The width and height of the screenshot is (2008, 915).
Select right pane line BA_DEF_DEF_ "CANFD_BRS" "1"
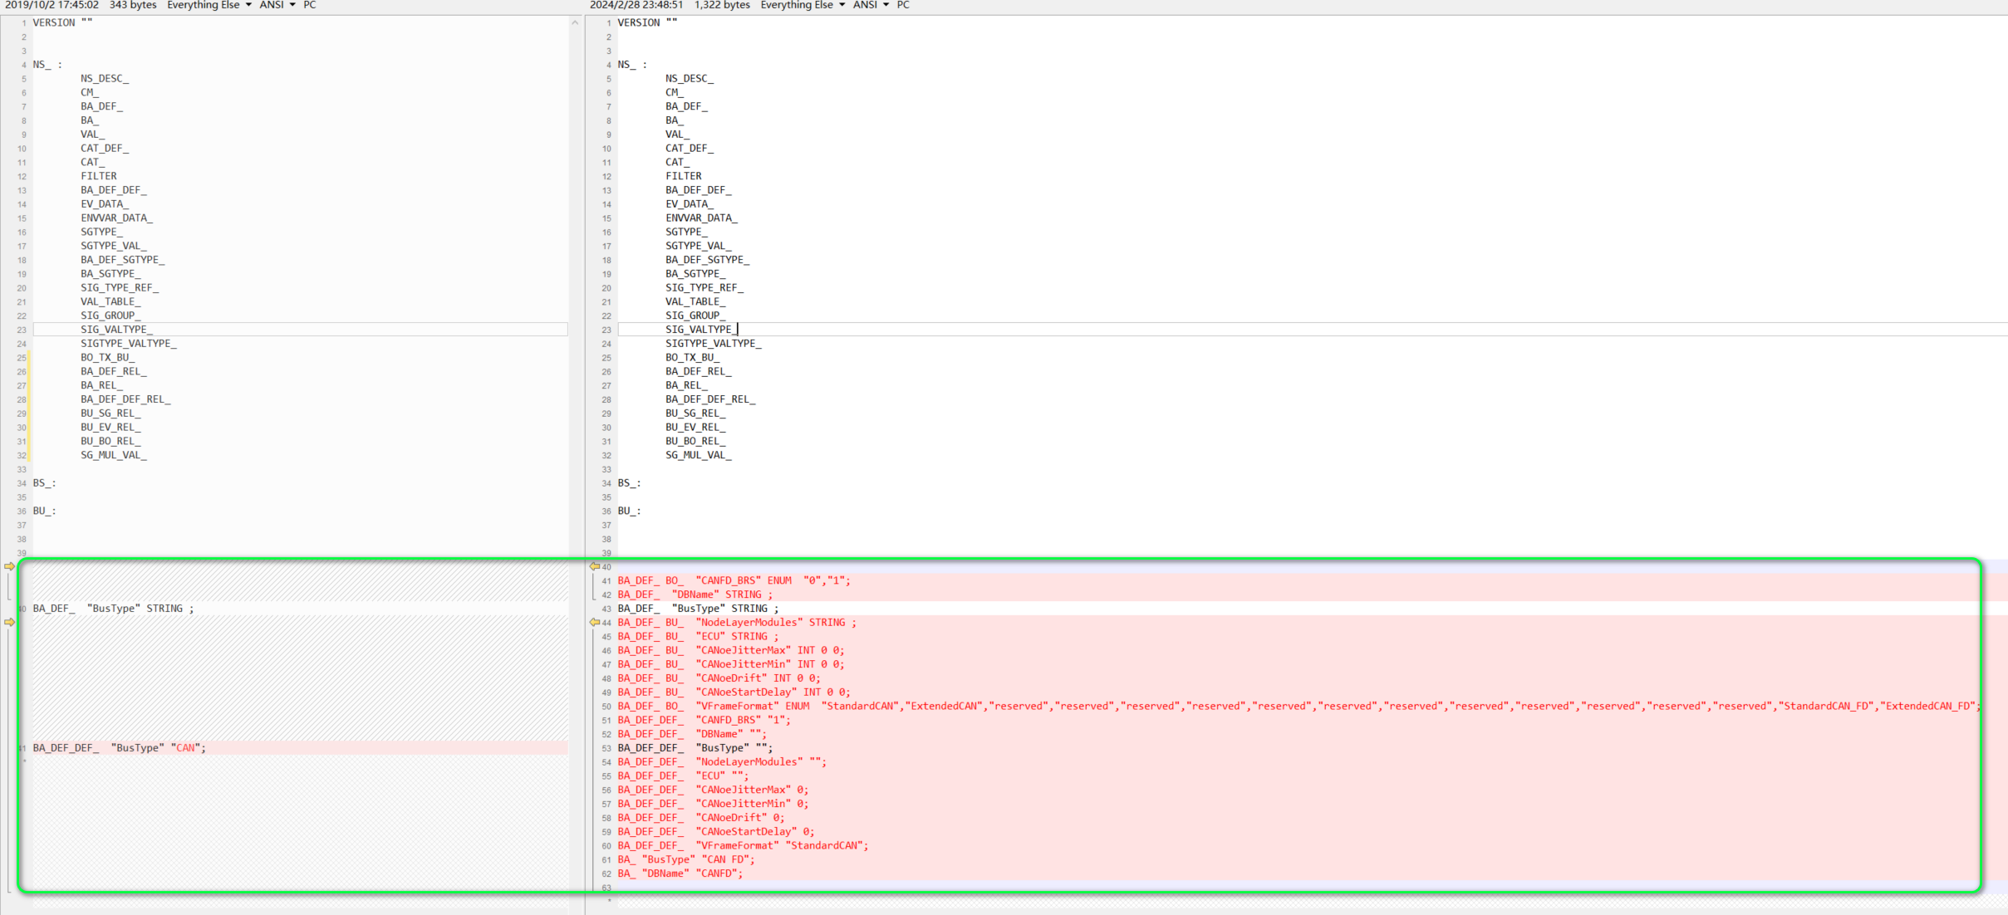[704, 720]
